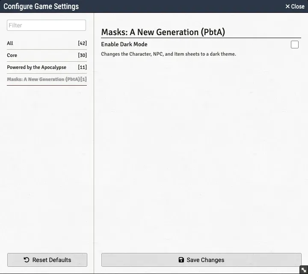308x274 pixels.
Task: Close the Configure Game Settings window
Action: tap(295, 6)
